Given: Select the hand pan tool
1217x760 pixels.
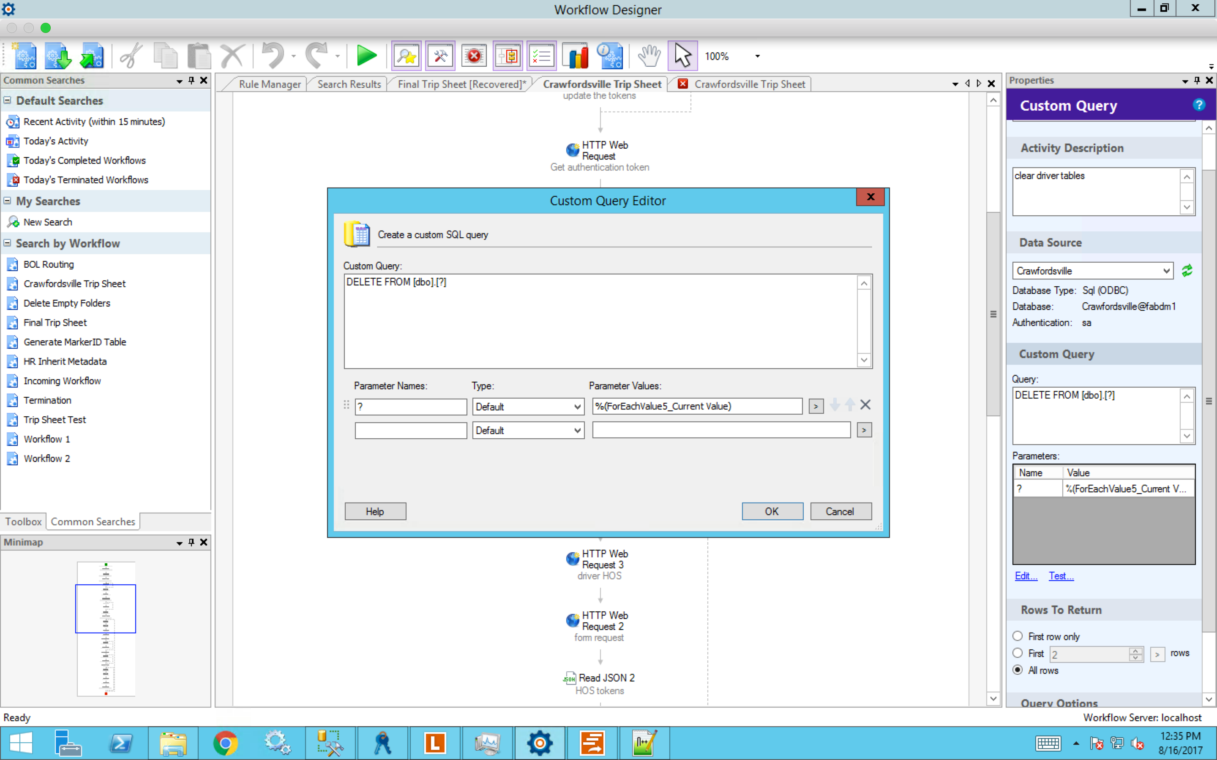Looking at the screenshot, I should click(x=649, y=56).
